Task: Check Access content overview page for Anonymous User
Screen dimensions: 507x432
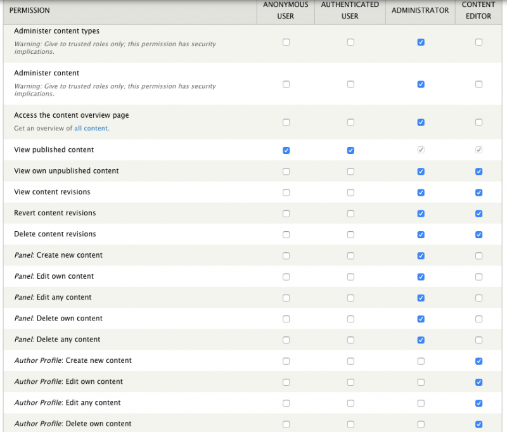Action: tap(286, 122)
